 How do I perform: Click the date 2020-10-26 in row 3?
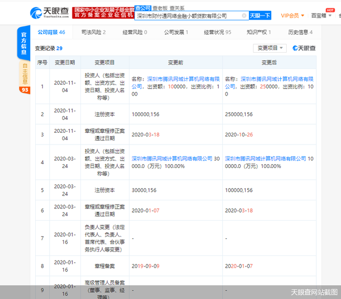(x=239, y=135)
